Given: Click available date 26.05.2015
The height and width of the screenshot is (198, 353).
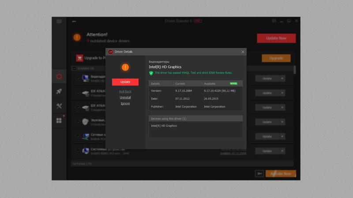Looking at the screenshot, I should click(x=211, y=99).
